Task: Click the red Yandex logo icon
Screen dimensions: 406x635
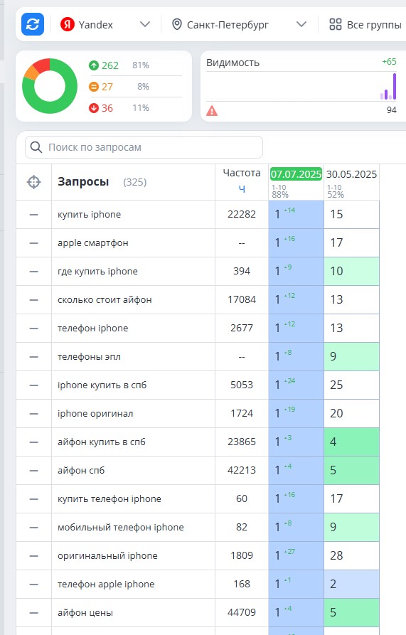Action: [68, 24]
